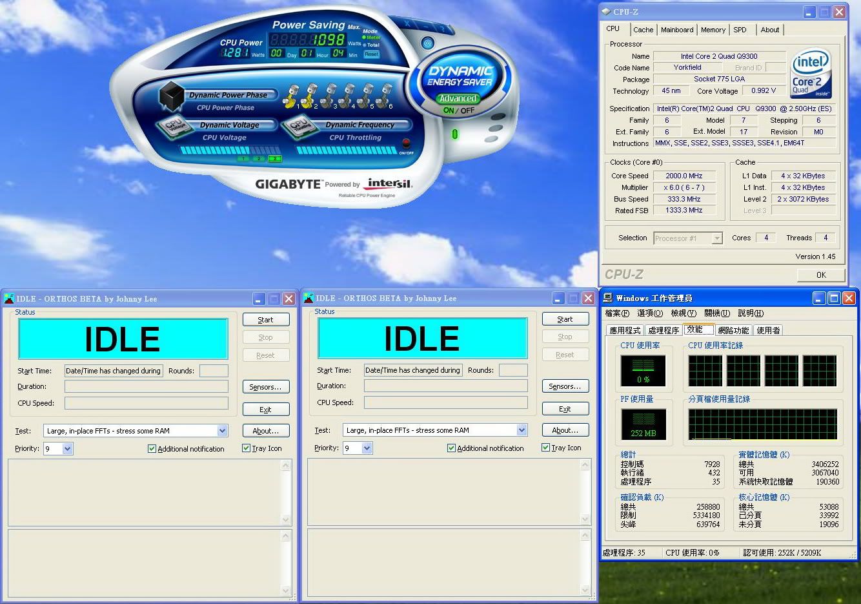The width and height of the screenshot is (861, 604).
Task: Switch to 網路功能 tab in Task Manager
Action: point(734,330)
